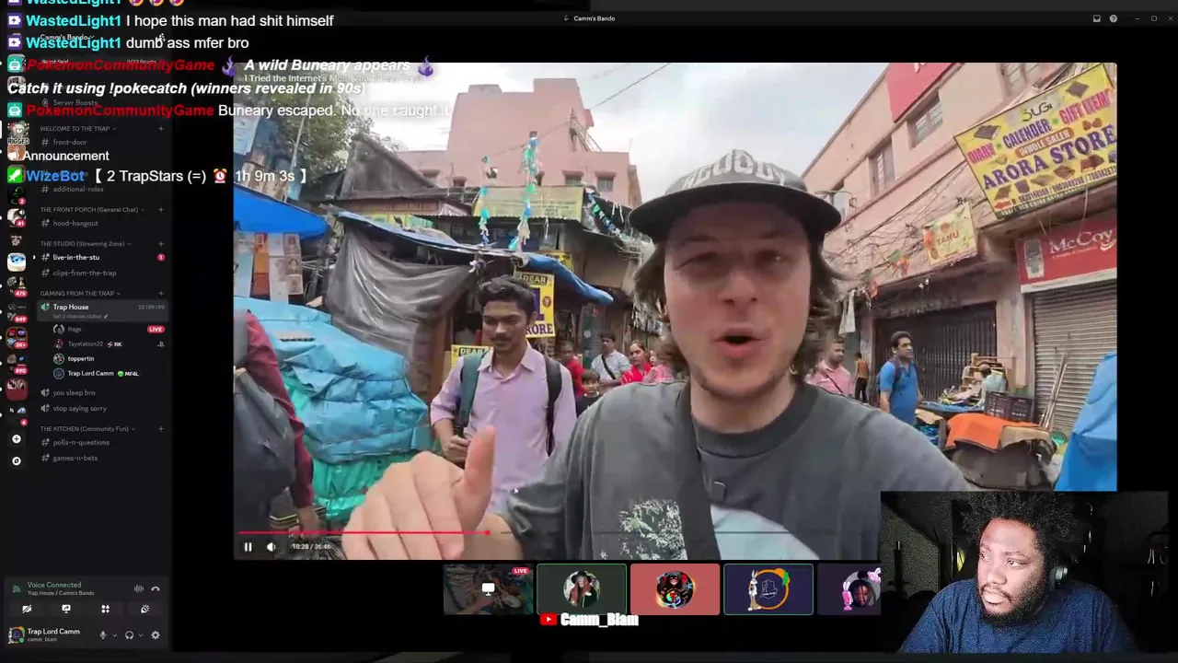Viewport: 1178px width, 663px height.
Task: Select the LIVE stream thumbnail tile
Action: coord(488,589)
